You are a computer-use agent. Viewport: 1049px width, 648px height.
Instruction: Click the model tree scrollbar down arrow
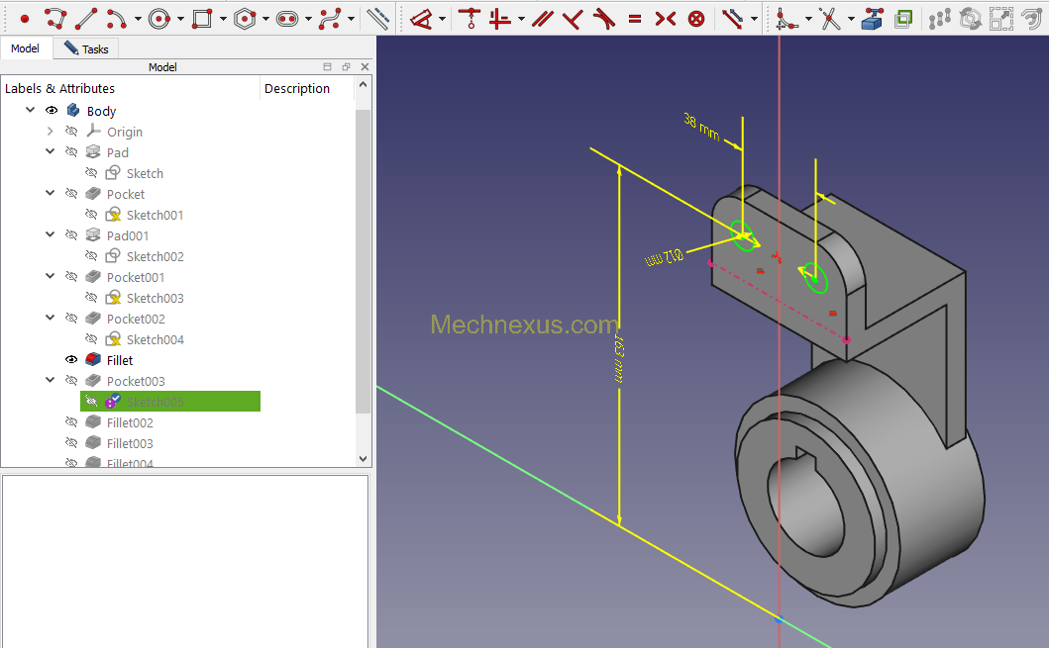tap(363, 459)
